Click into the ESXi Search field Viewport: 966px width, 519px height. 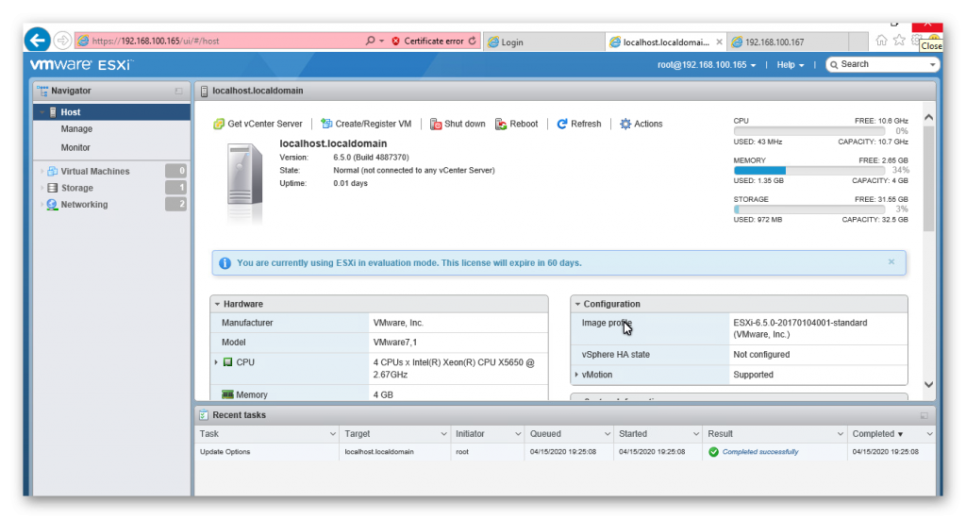878,64
